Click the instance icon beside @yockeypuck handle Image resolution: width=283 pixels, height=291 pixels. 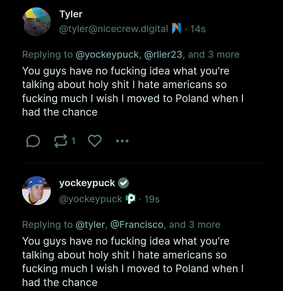[130, 199]
